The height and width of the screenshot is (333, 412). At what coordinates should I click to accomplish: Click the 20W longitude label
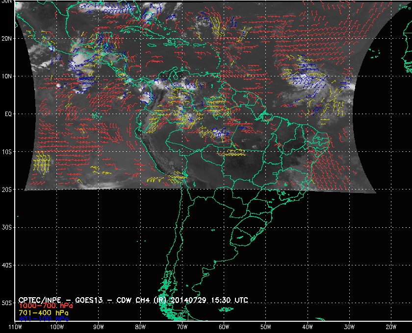391,327
